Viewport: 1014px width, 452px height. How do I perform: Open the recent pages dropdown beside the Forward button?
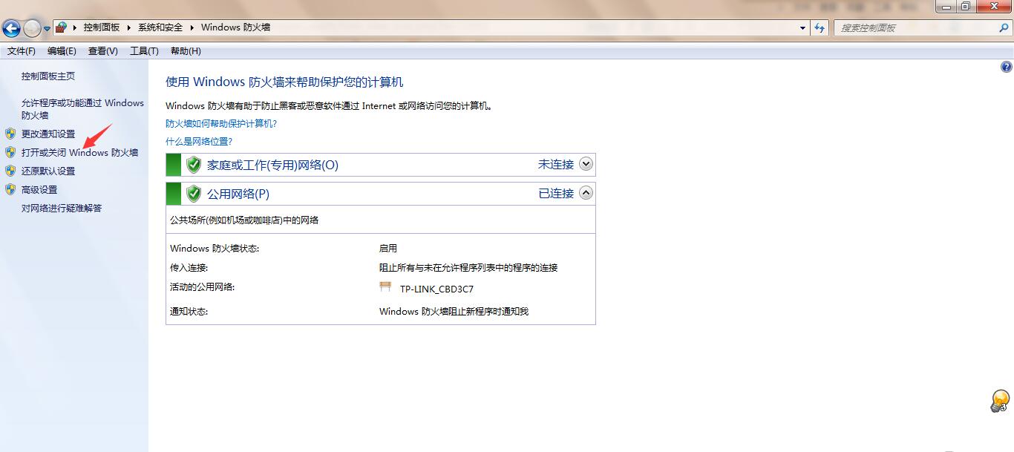(48, 29)
